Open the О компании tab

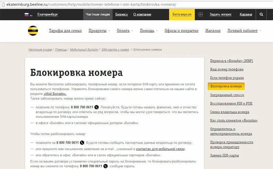coord(142,14)
